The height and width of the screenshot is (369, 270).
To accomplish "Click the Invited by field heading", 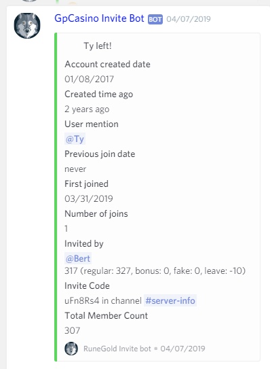I will point(84,244).
